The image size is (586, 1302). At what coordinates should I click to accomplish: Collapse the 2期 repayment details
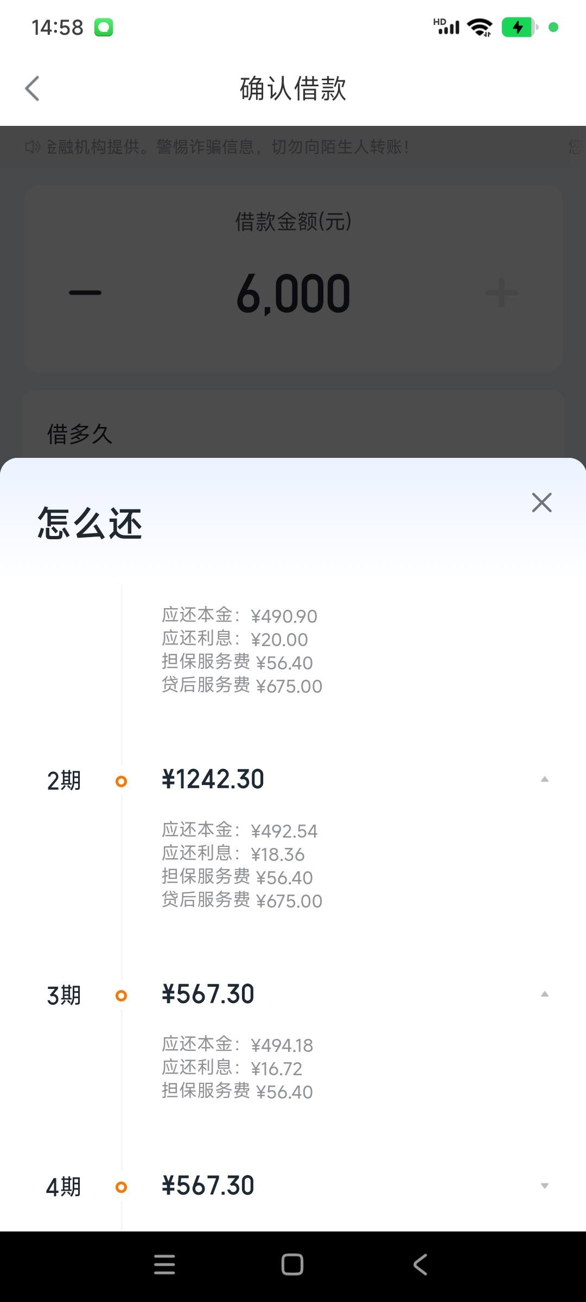(x=545, y=780)
